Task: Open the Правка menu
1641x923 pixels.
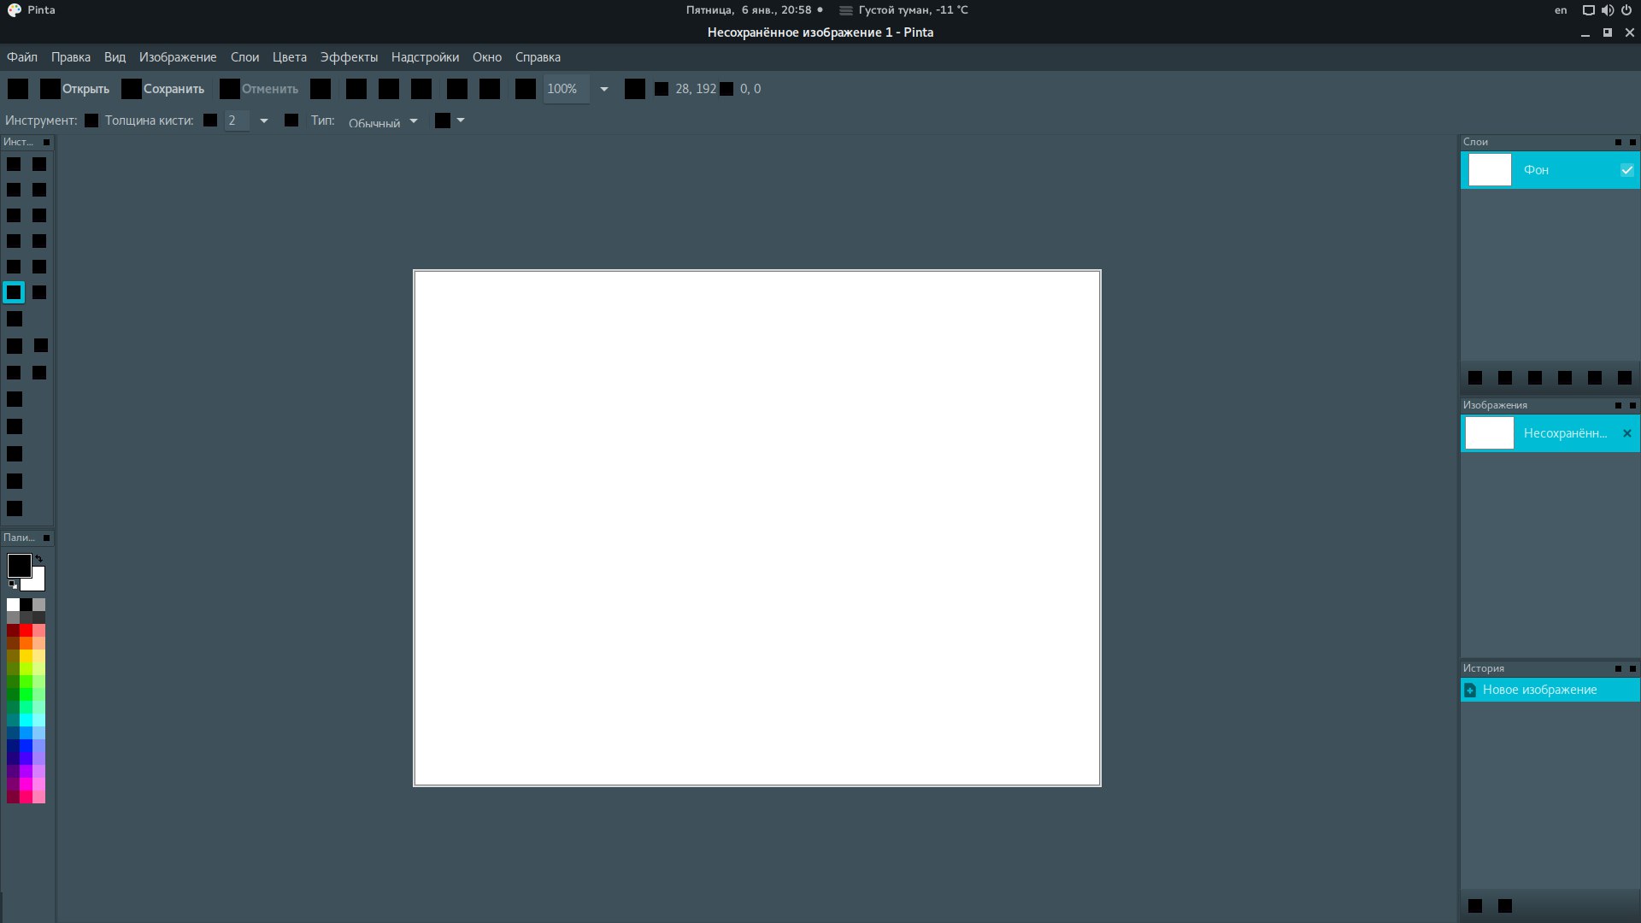Action: click(71, 57)
